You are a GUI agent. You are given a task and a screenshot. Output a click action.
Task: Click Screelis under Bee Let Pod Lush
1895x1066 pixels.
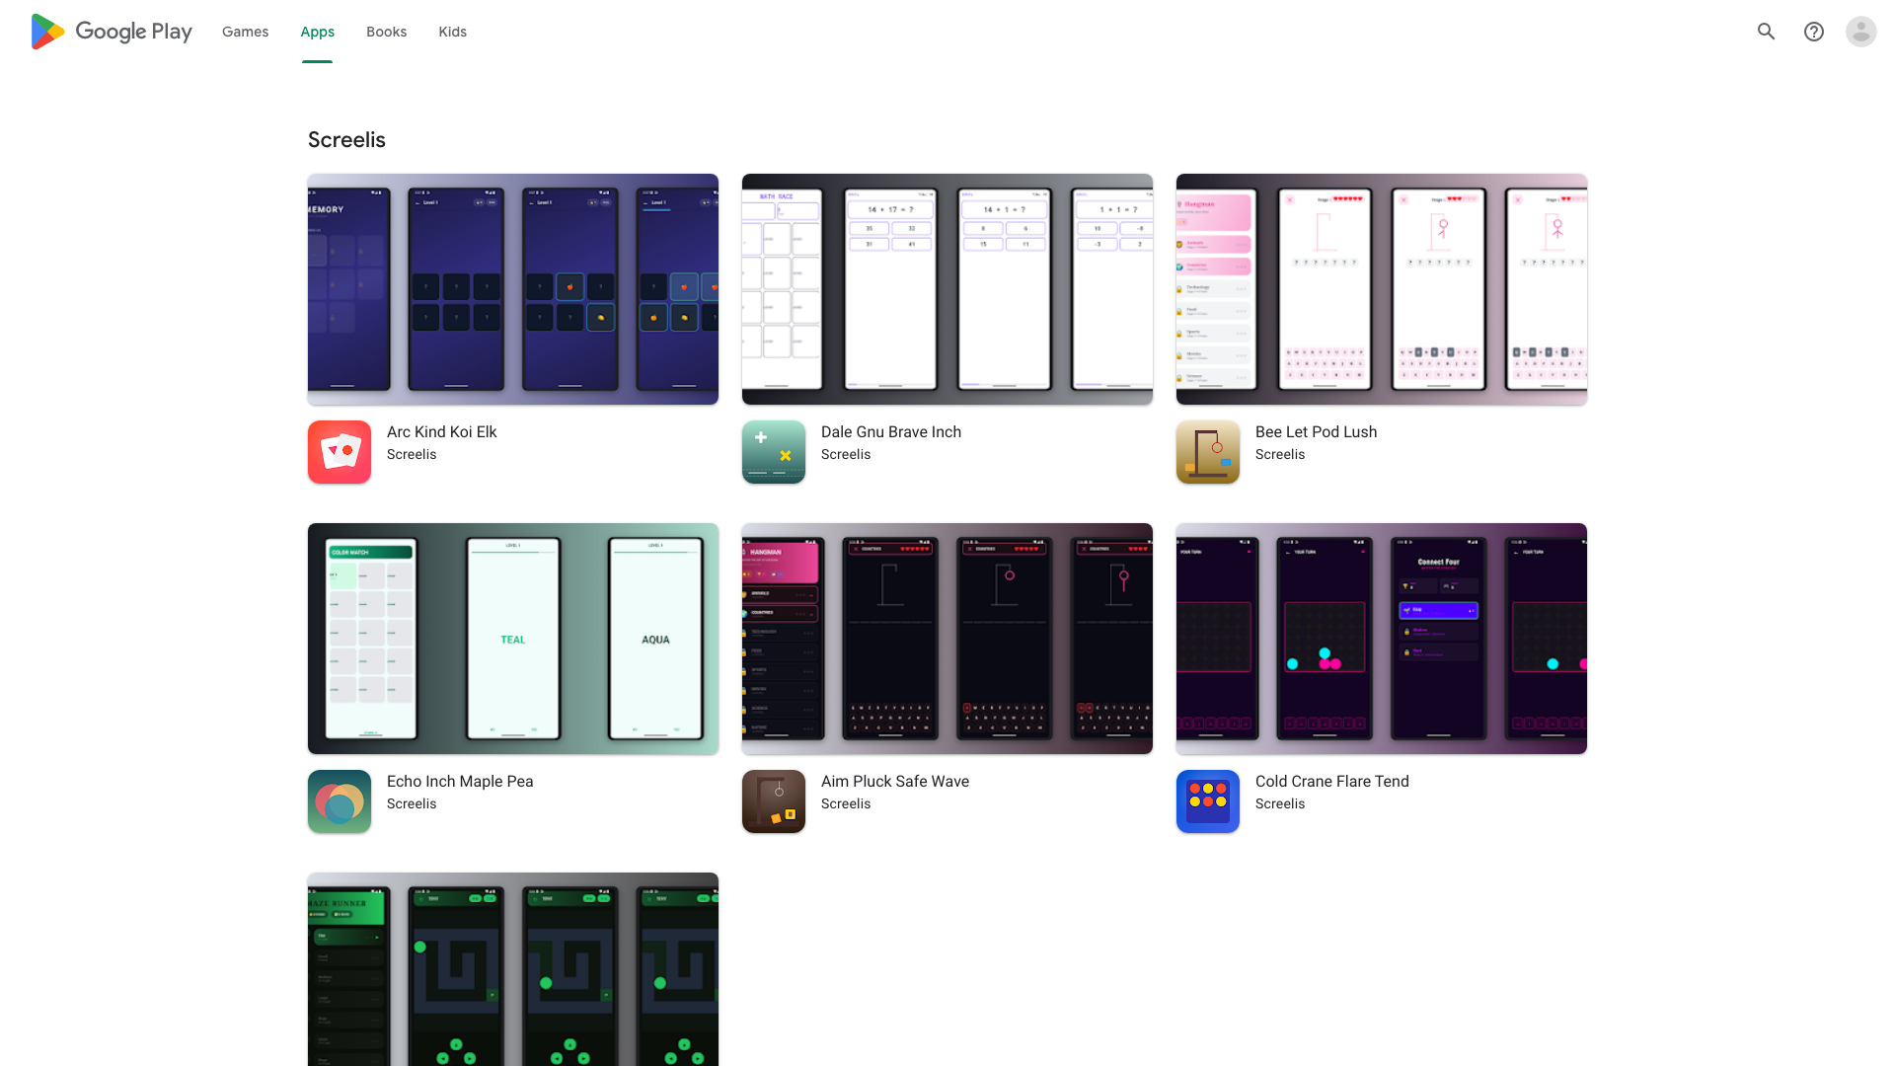point(1280,454)
